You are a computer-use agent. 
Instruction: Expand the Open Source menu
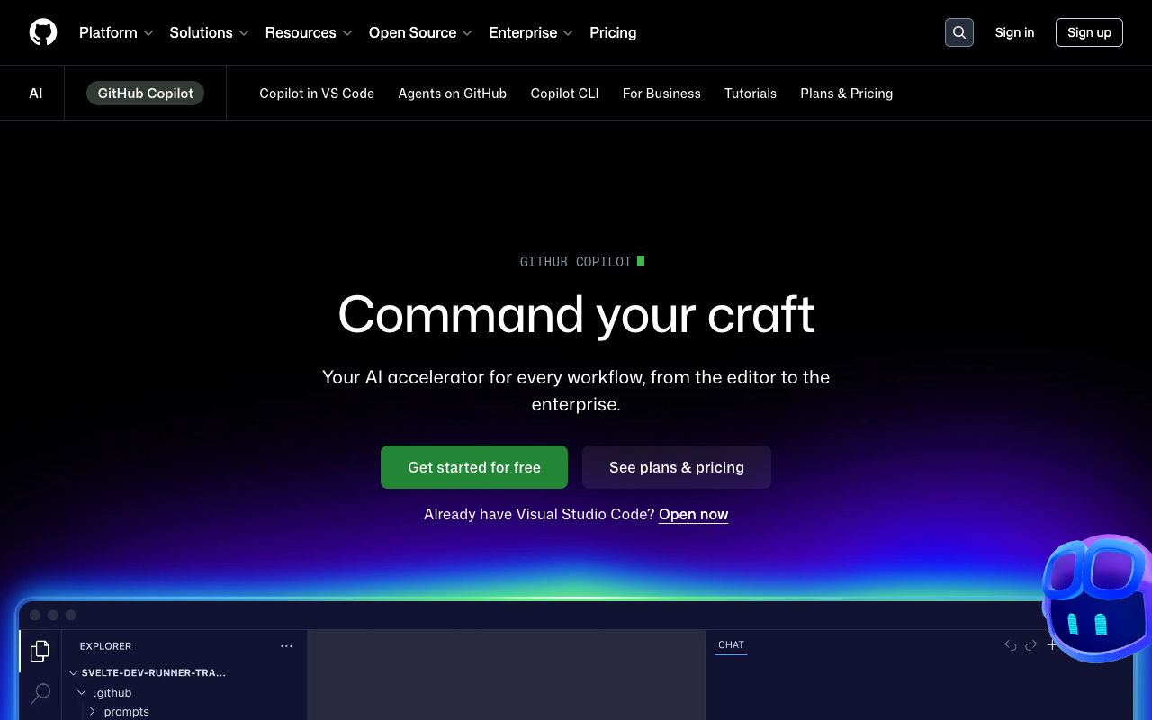[x=420, y=32]
